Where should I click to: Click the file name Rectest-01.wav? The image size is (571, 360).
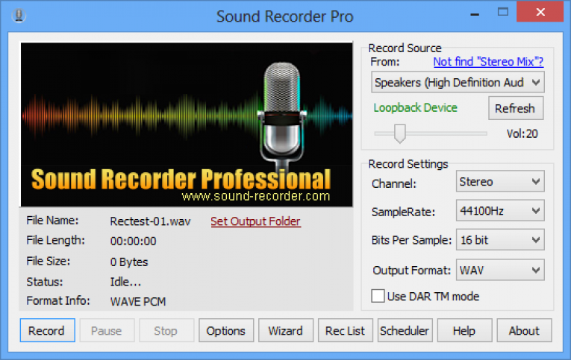click(x=150, y=221)
